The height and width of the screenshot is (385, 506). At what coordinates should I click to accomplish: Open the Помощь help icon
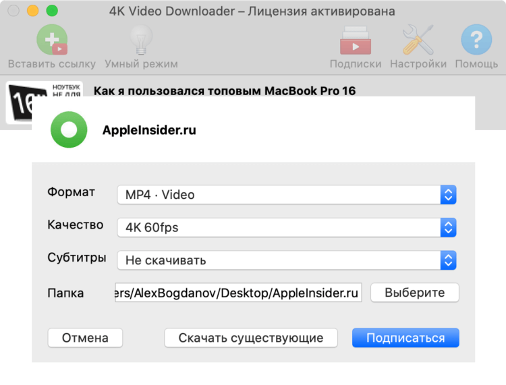[476, 40]
